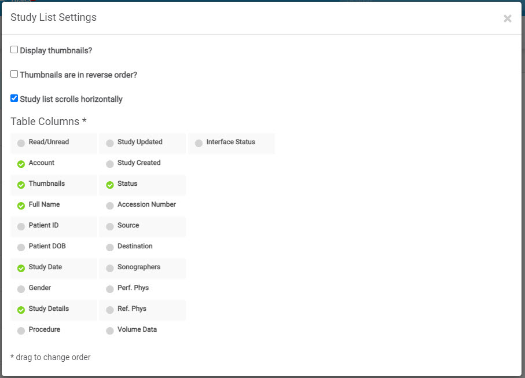Enable the Patient ID column dot
This screenshot has width=525, height=378.
tap(21, 227)
